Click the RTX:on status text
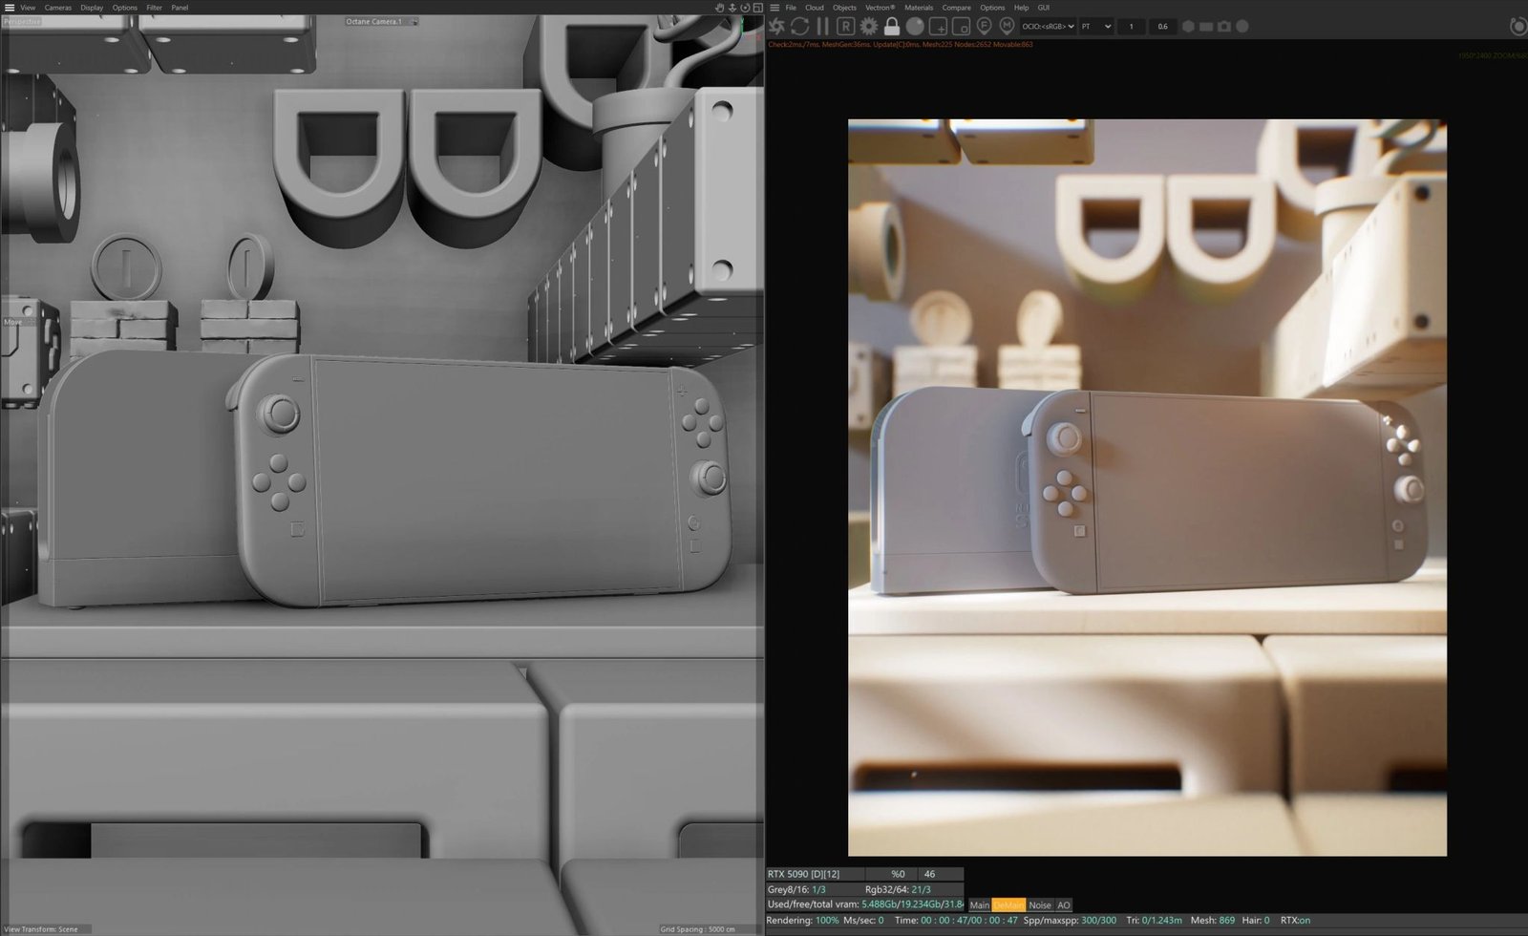The height and width of the screenshot is (936, 1528). (1296, 921)
